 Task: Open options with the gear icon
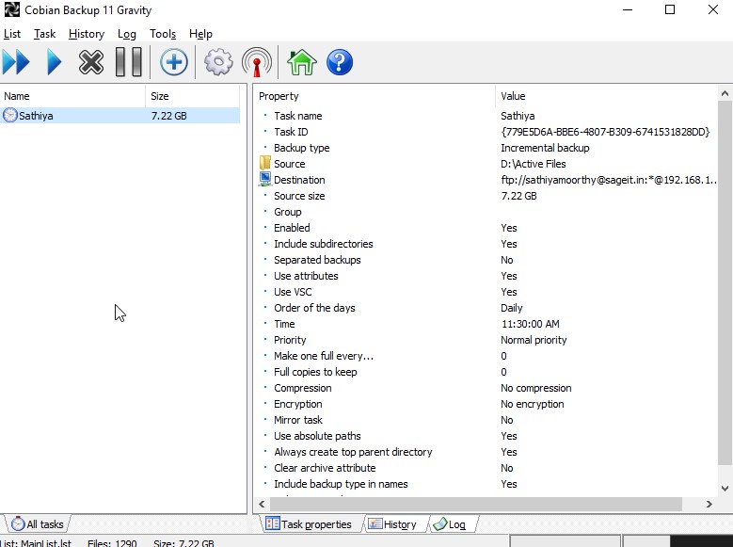point(218,63)
